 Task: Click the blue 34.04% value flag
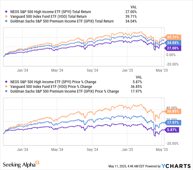(173, 42)
